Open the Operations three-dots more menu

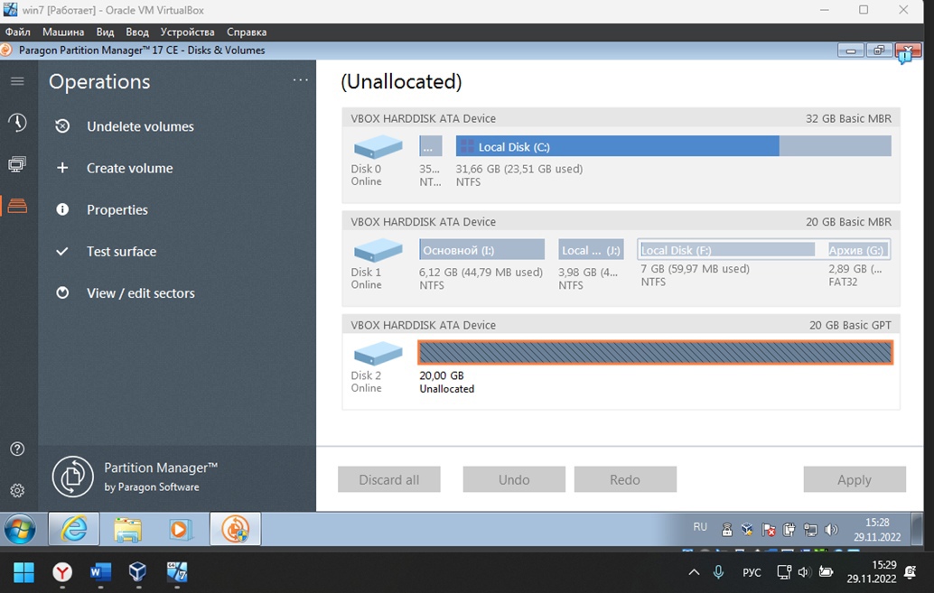(x=301, y=79)
